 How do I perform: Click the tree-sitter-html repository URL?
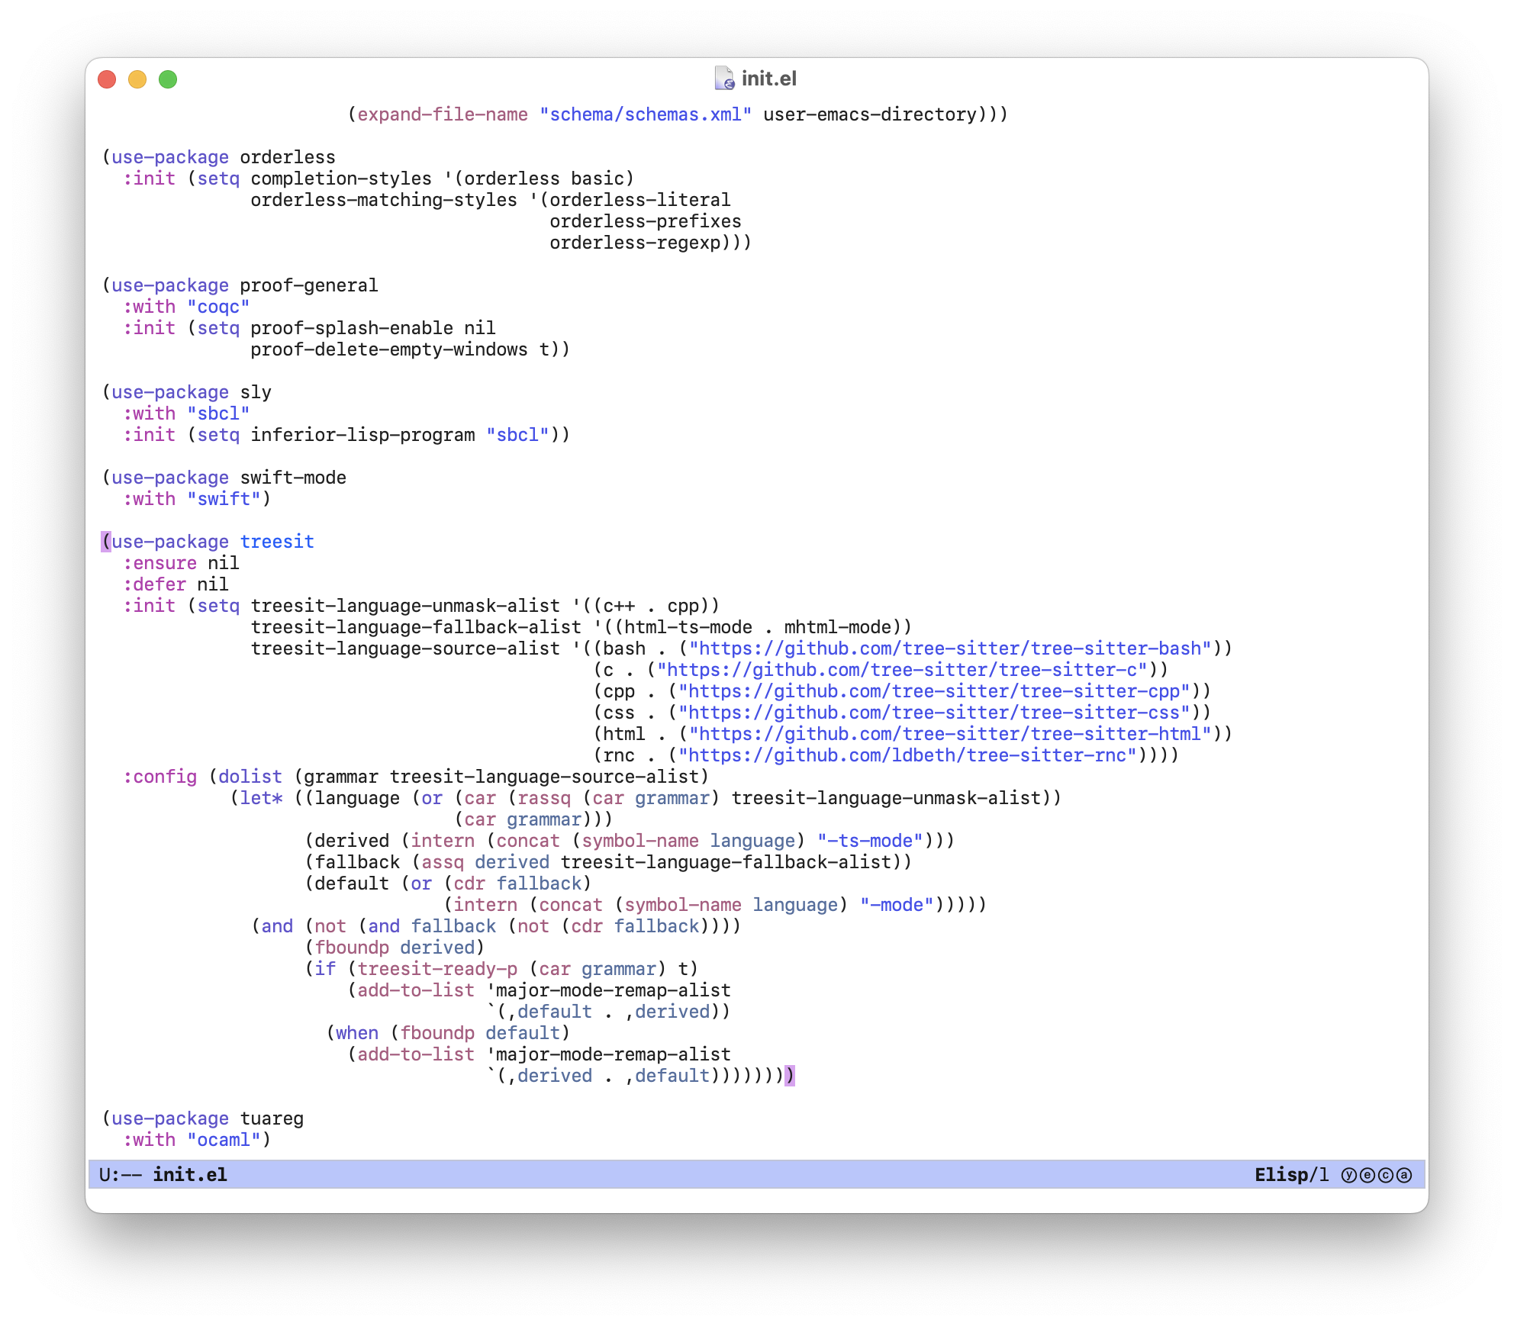pyautogui.click(x=949, y=734)
